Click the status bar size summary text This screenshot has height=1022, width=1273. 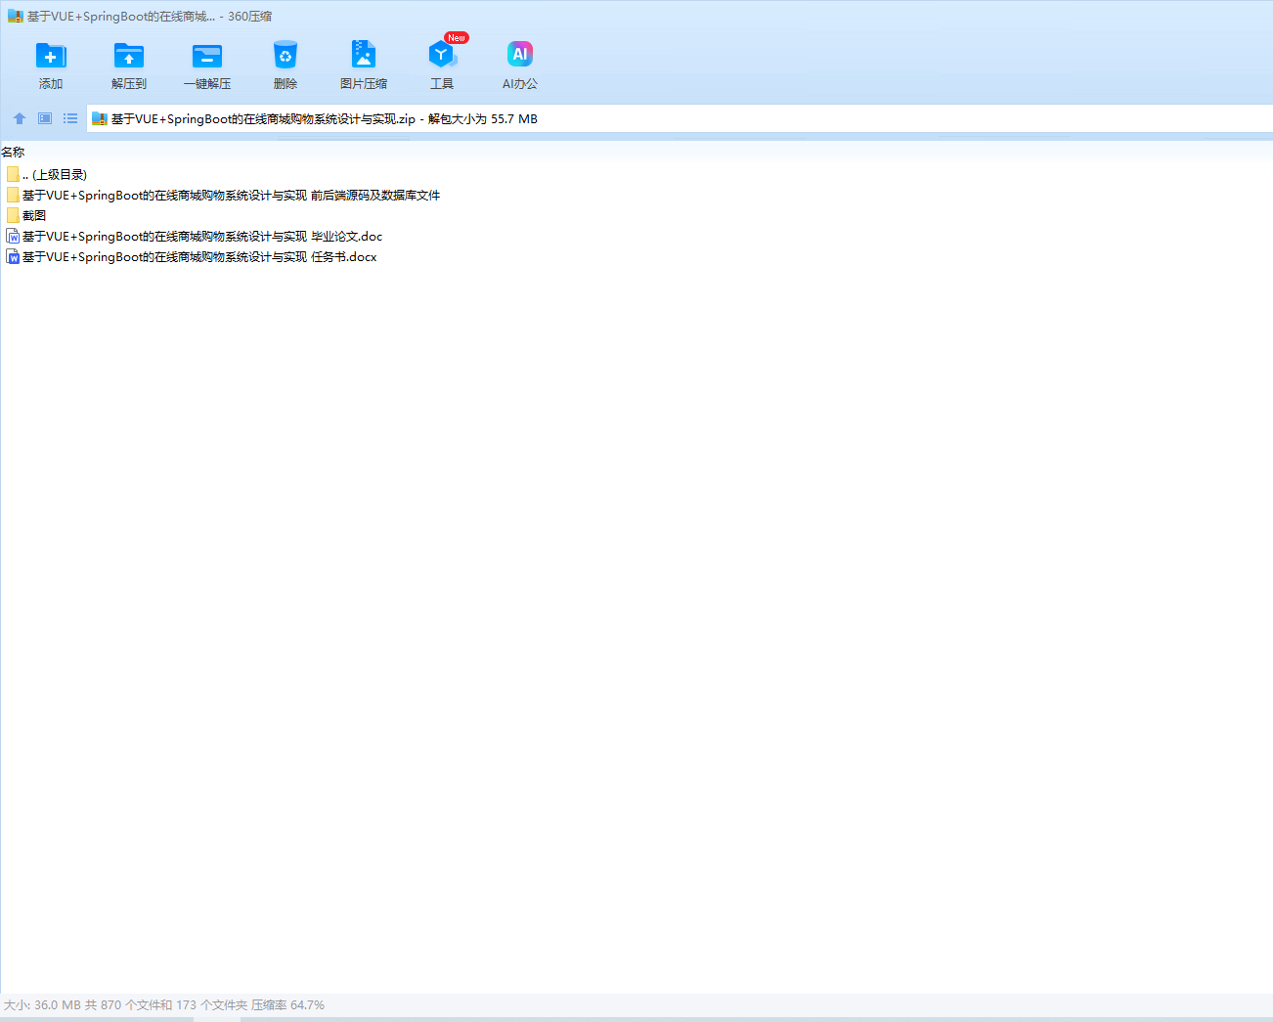(164, 1004)
